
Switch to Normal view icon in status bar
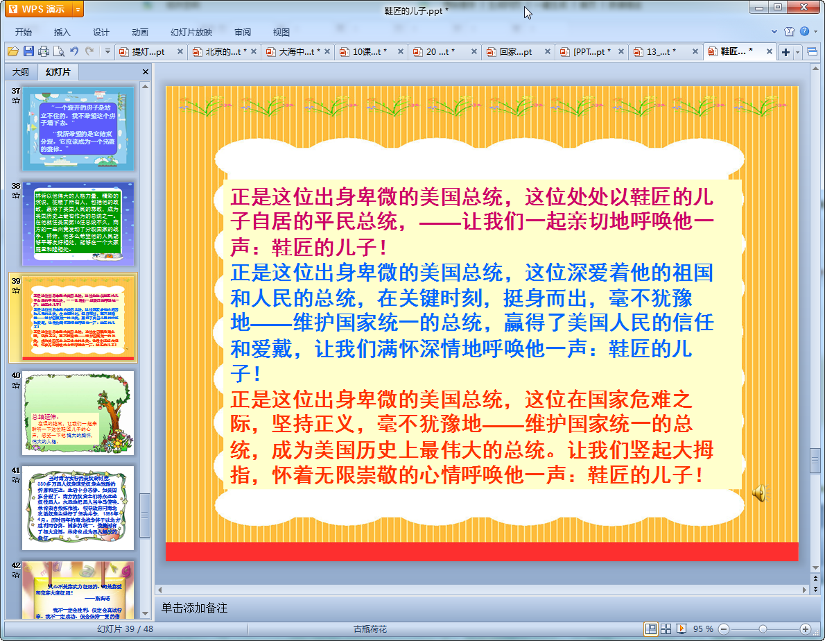(x=651, y=629)
